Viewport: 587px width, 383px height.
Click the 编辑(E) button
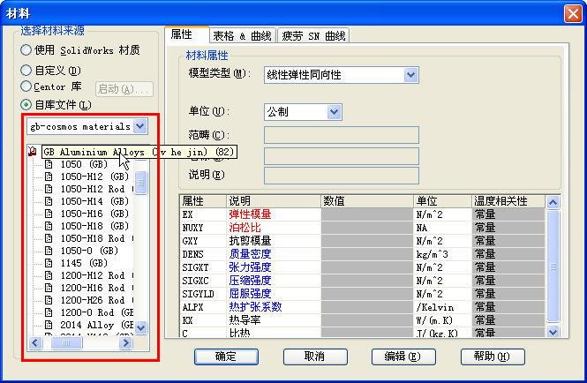(x=403, y=357)
